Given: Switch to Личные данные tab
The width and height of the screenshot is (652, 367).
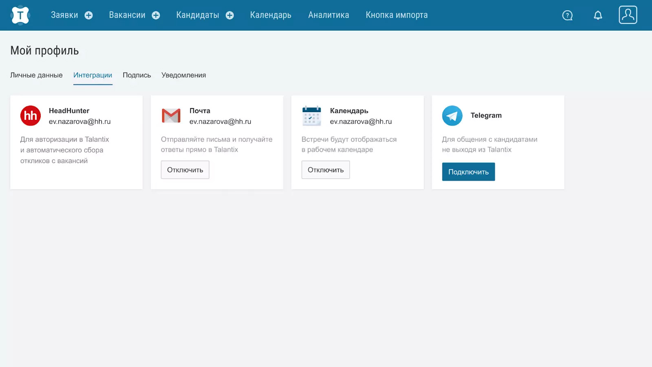Looking at the screenshot, I should click(36, 75).
